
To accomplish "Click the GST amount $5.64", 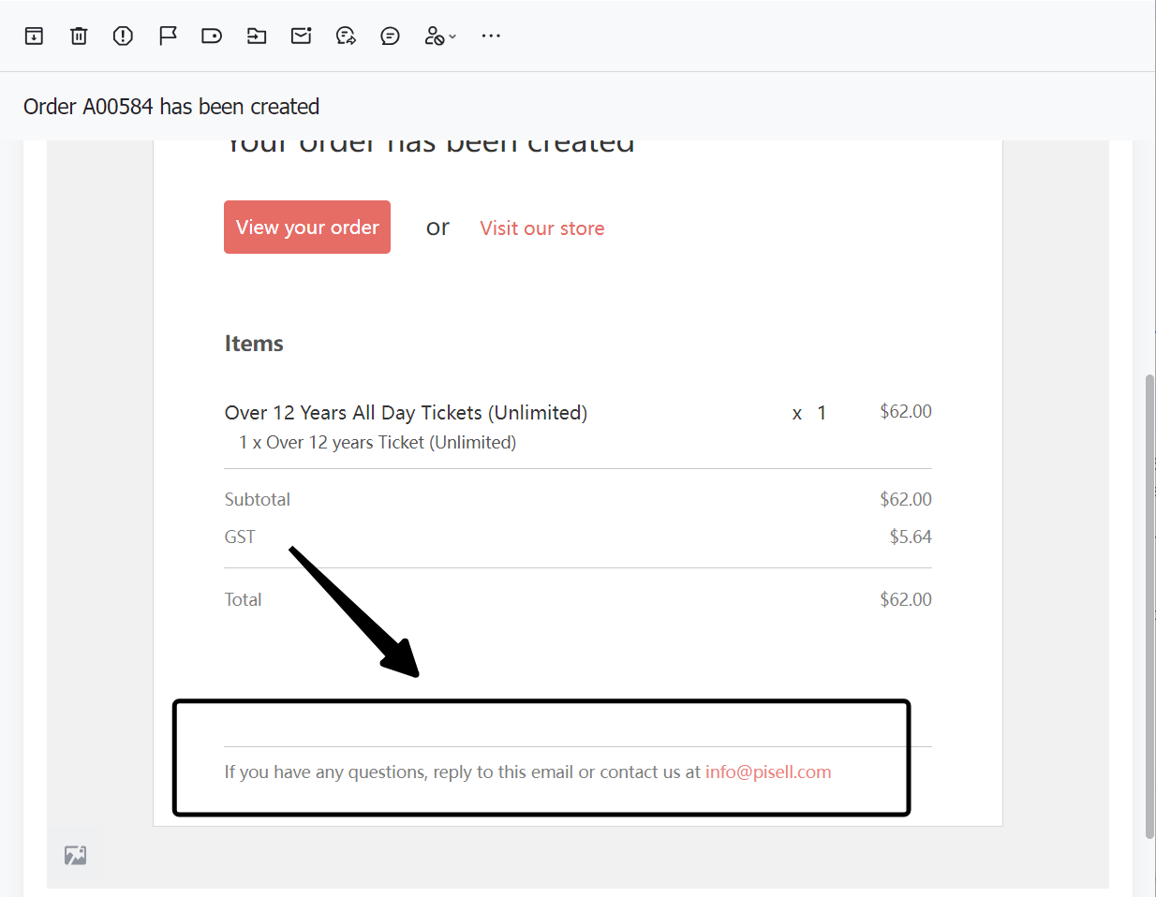I will tap(910, 537).
